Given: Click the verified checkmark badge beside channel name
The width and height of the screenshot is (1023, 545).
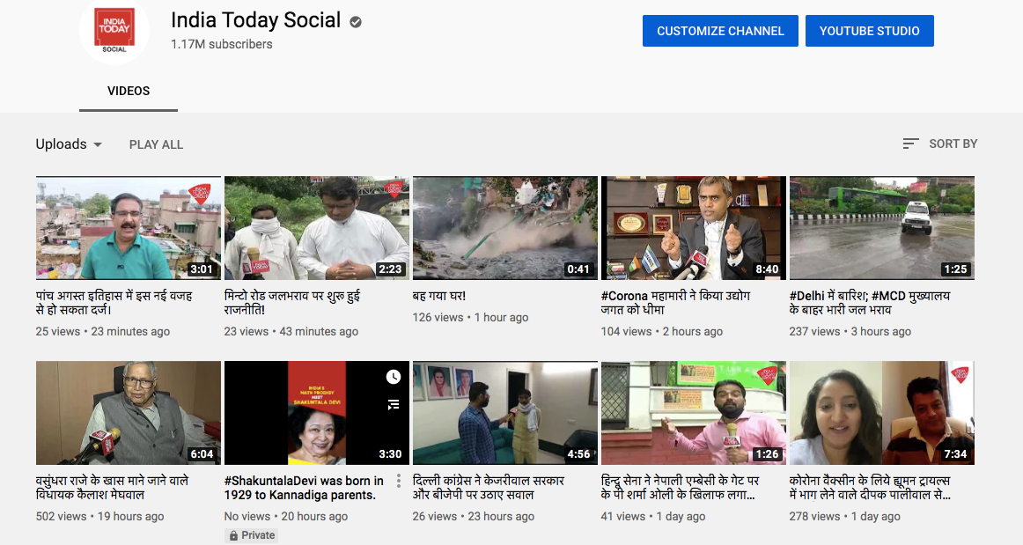Looking at the screenshot, I should (x=356, y=22).
